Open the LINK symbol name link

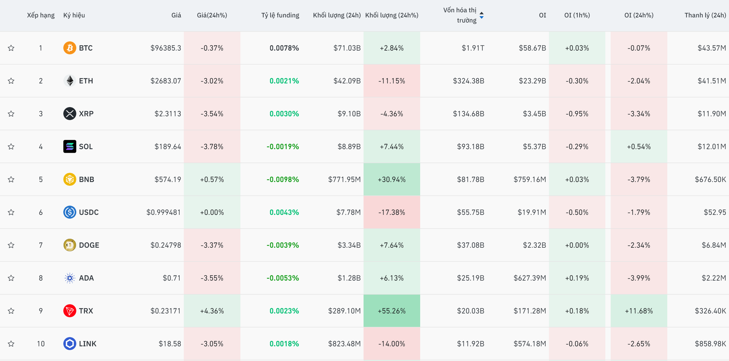[x=87, y=344]
